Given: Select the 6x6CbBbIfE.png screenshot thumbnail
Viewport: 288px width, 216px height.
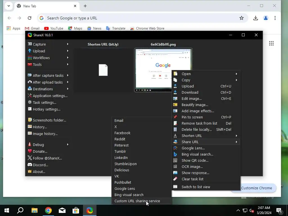Looking at the screenshot, I should click(x=163, y=70).
